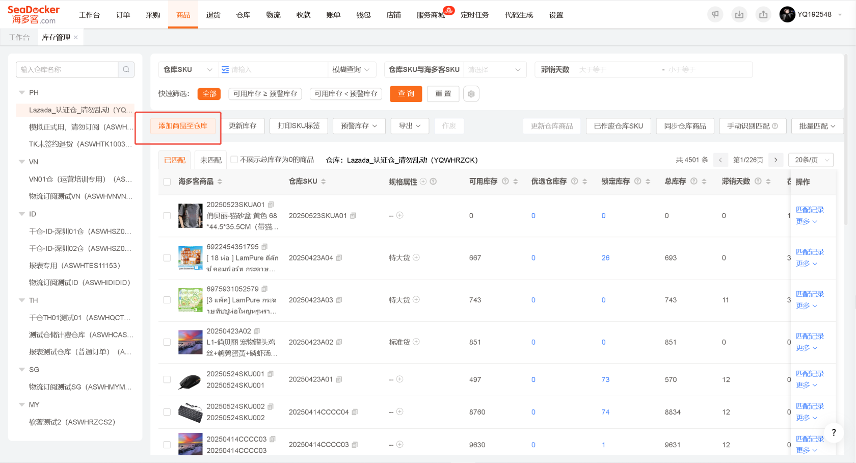Open the 批量匹配 dropdown

[817, 126]
